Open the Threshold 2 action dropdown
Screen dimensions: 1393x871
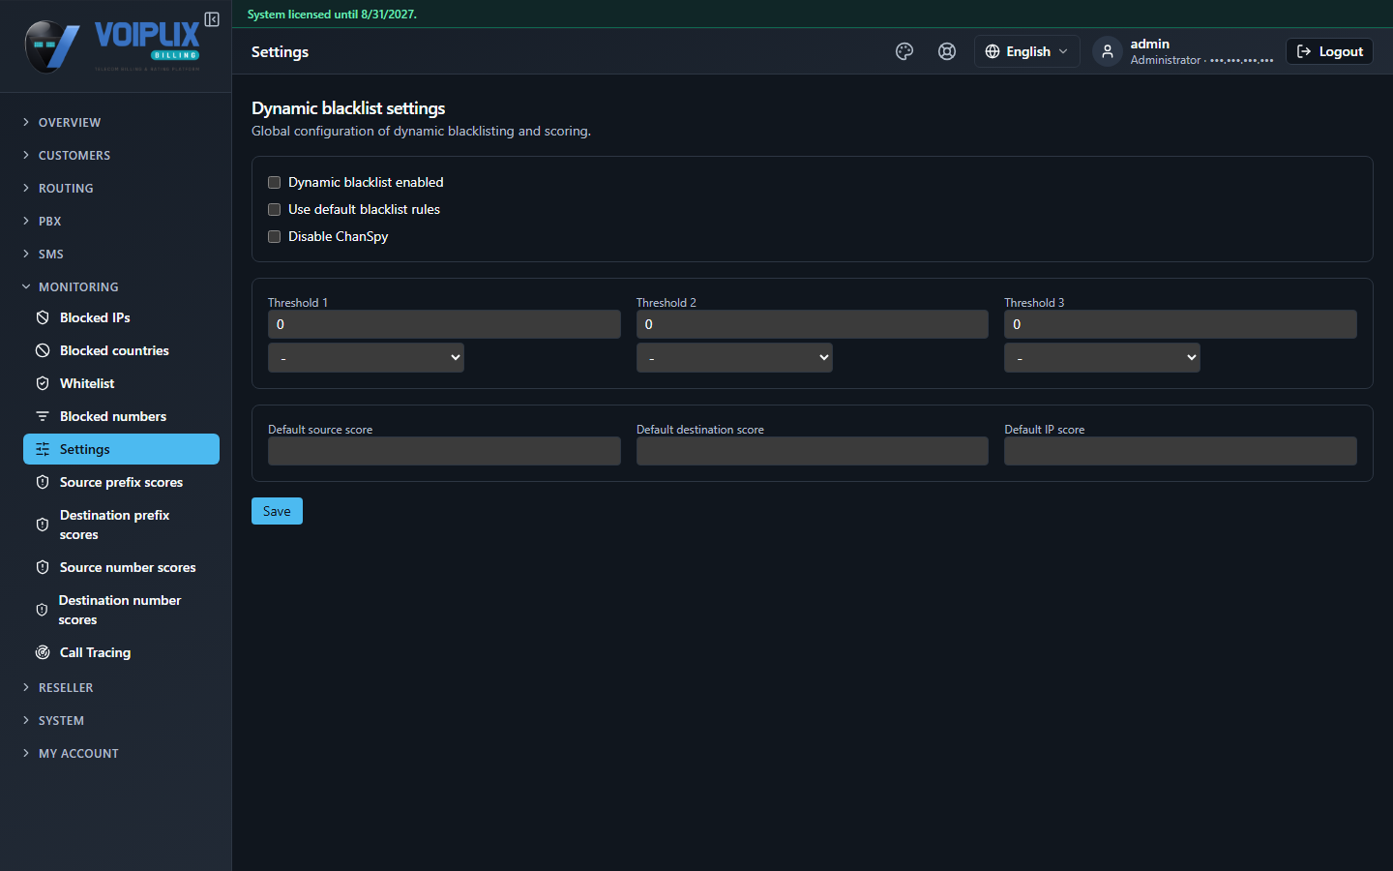click(734, 358)
